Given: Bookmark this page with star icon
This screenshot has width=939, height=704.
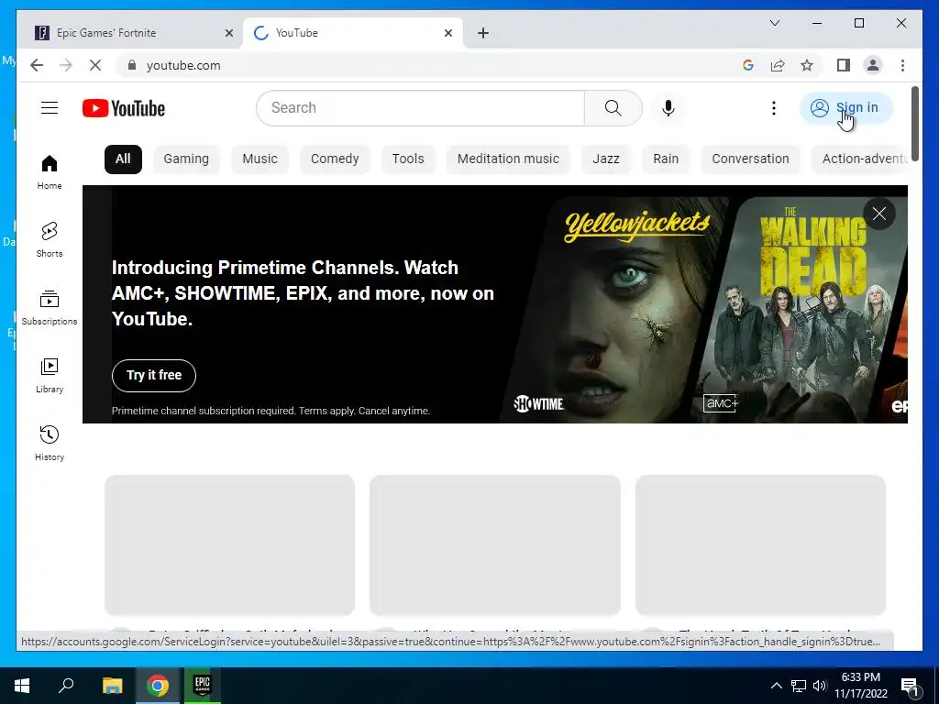Looking at the screenshot, I should (x=807, y=65).
